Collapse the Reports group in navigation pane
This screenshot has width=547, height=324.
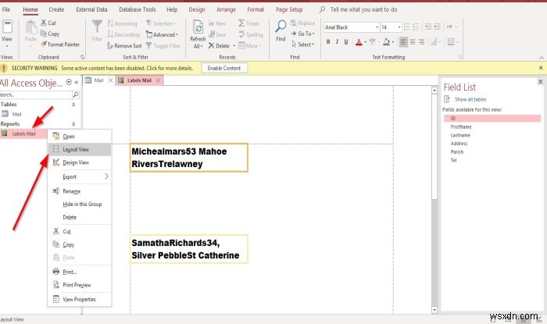(73, 124)
